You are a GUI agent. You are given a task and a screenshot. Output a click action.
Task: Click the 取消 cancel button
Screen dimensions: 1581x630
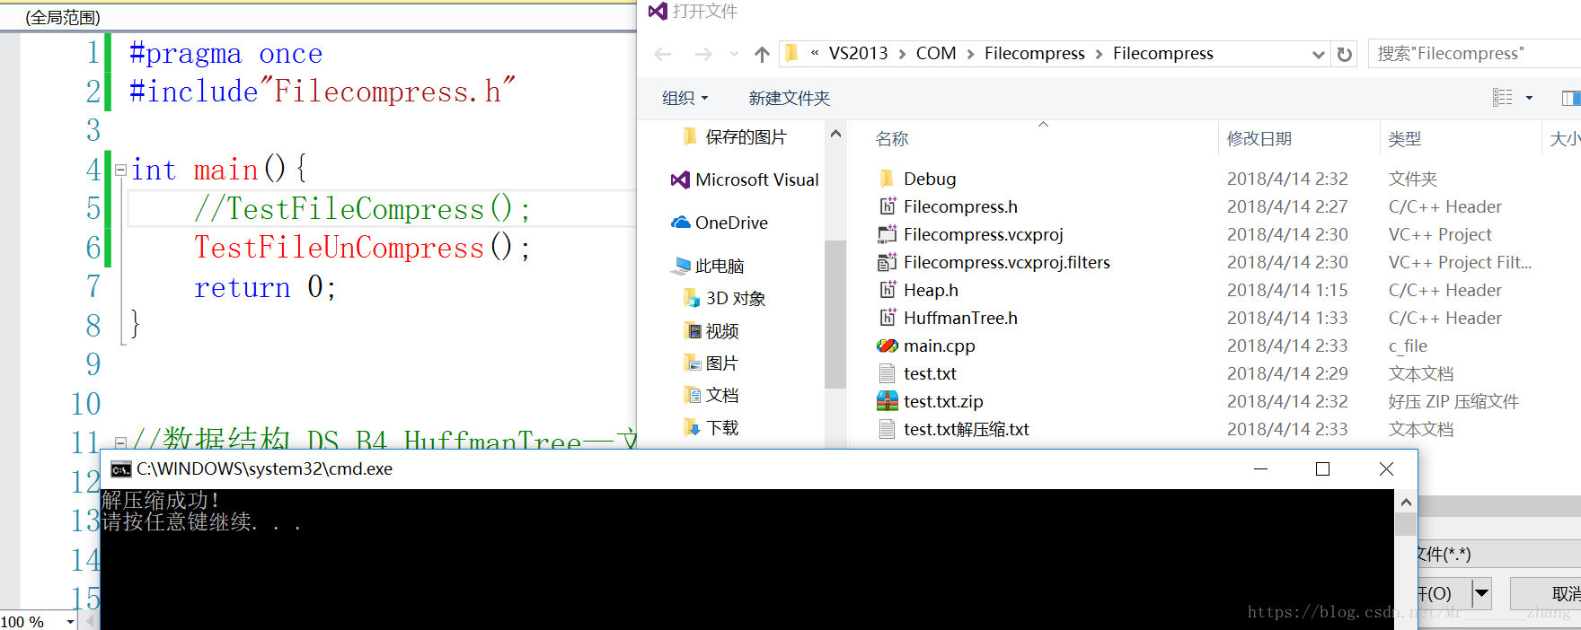tap(1547, 593)
